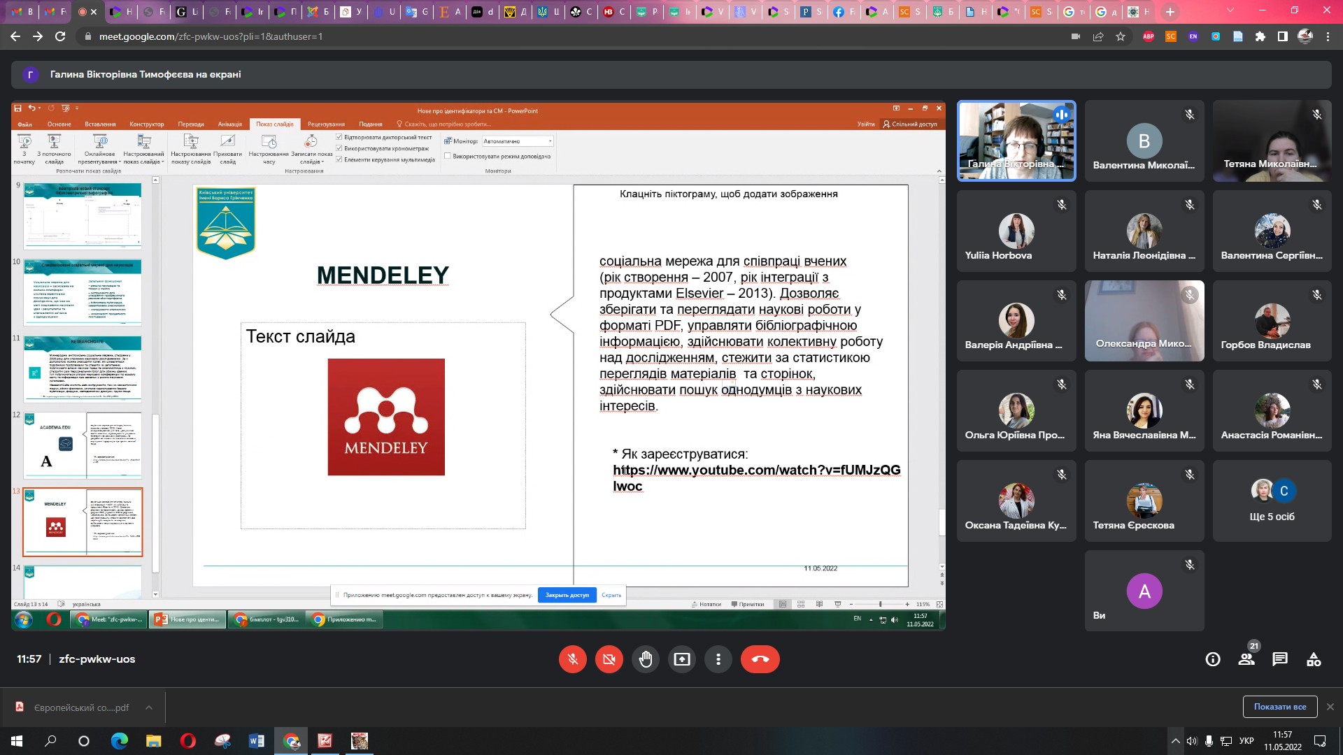This screenshot has height=755, width=1343.
Task: Open the activities icon
Action: click(x=1314, y=659)
